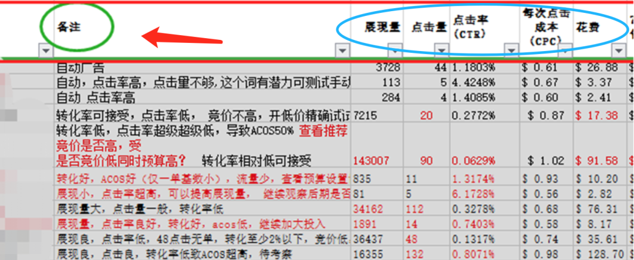This screenshot has height=260, width=634.
Task: Select the CPC cell $ 1.02
Action: point(547,146)
